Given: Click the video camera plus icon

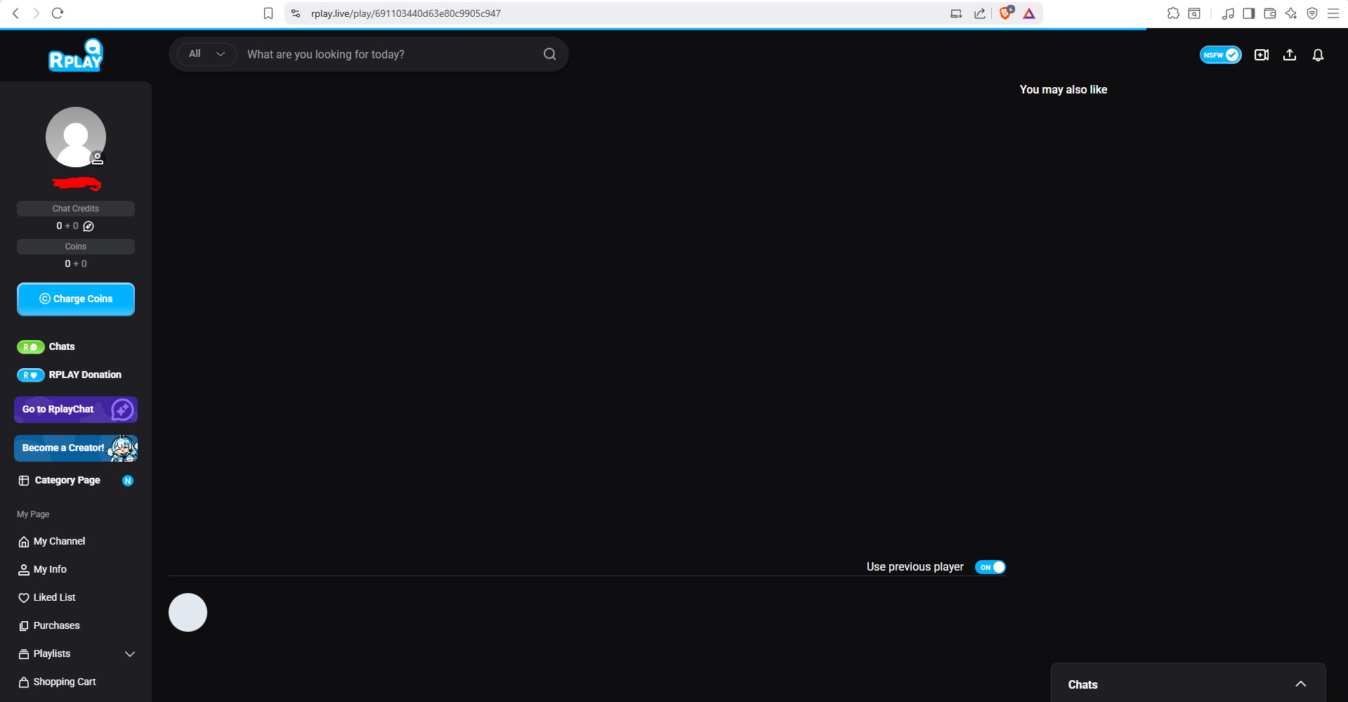Looking at the screenshot, I should 1262,55.
